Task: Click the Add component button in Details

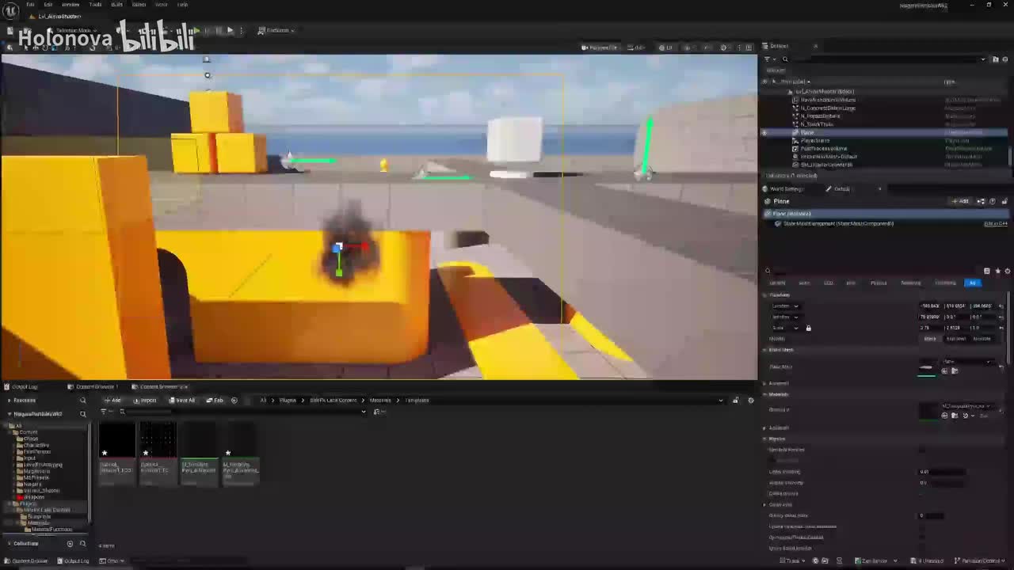Action: 961,201
